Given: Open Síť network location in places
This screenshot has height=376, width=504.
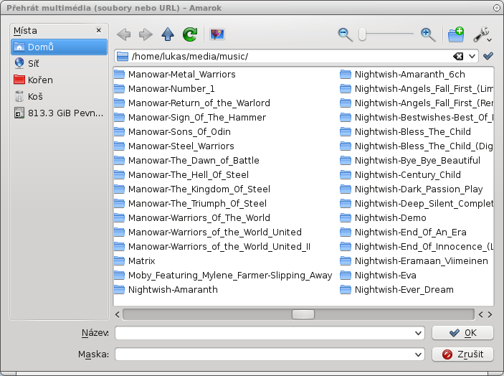Looking at the screenshot, I should click(x=59, y=63).
